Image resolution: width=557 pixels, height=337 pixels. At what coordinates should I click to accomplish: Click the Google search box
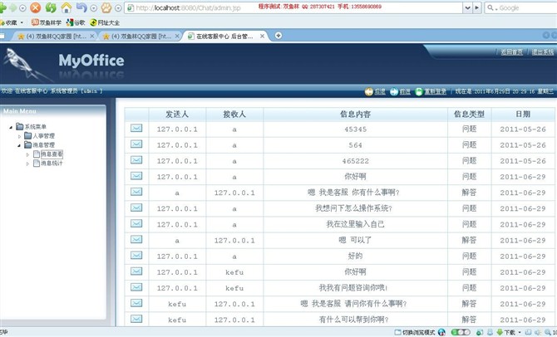pyautogui.click(x=520, y=7)
